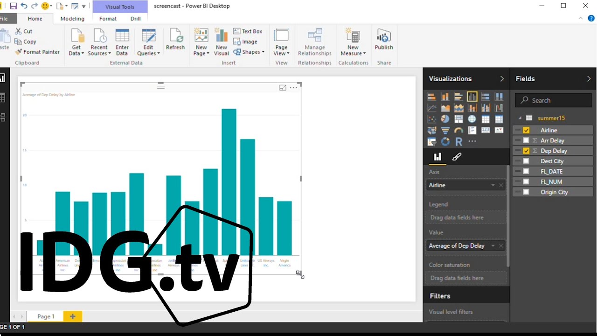Open the Recent Sources dropdown
The height and width of the screenshot is (336, 597).
point(99,50)
